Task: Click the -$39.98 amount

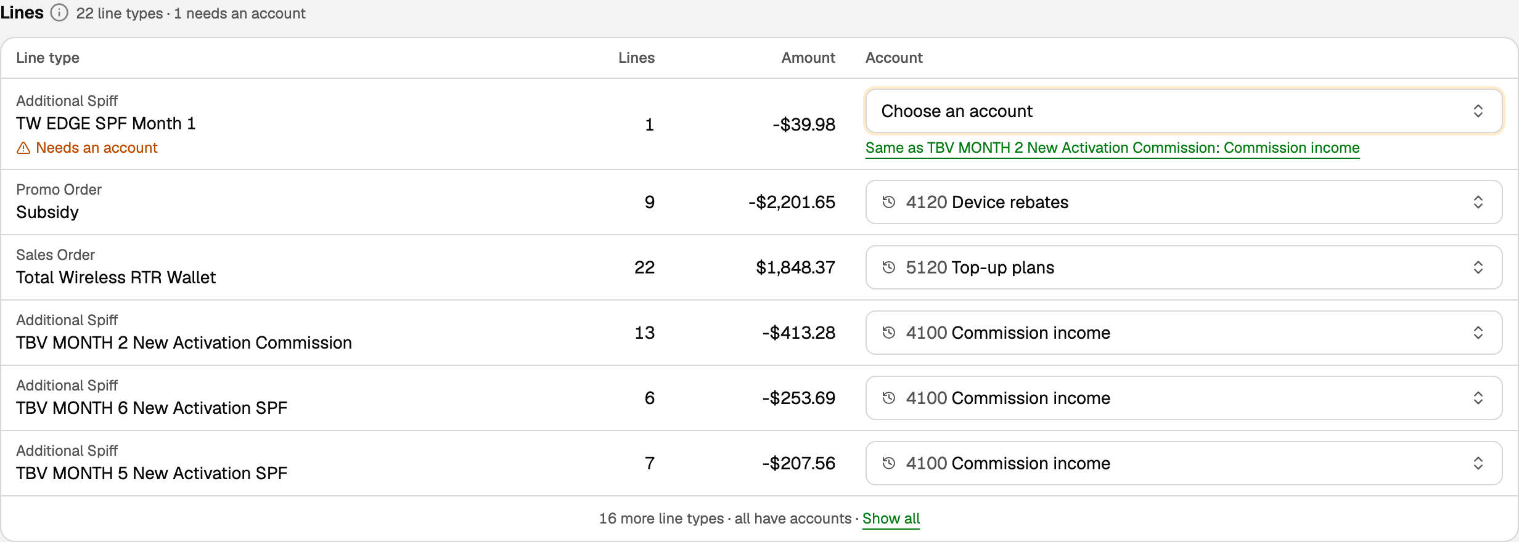Action: pyautogui.click(x=804, y=124)
